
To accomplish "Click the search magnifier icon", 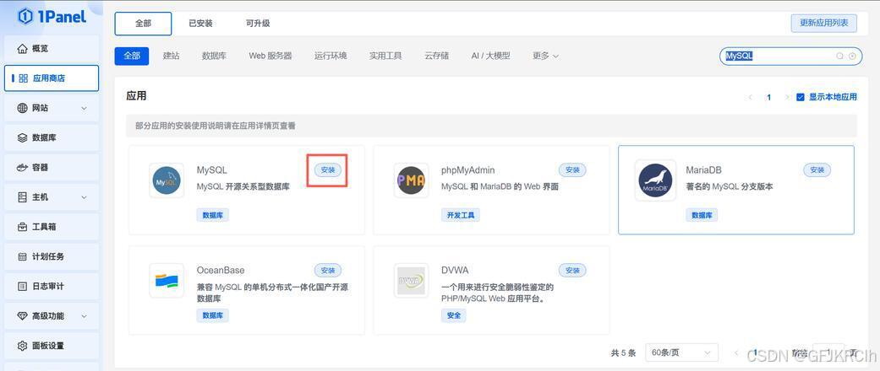I will click(839, 56).
